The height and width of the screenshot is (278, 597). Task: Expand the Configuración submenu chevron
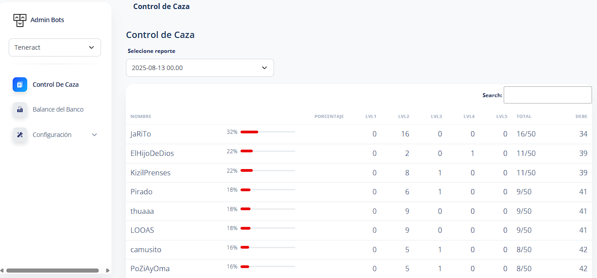tap(94, 135)
